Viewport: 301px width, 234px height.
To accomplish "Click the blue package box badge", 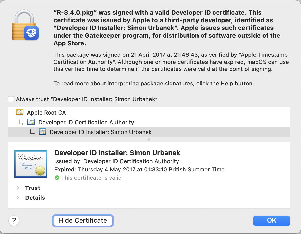I will tap(31, 33).
